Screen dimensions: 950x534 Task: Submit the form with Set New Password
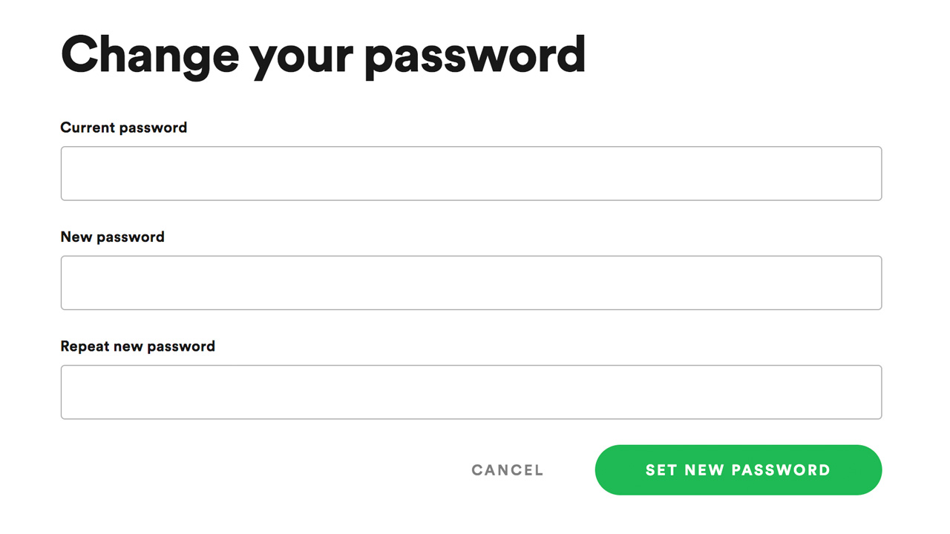tap(738, 470)
